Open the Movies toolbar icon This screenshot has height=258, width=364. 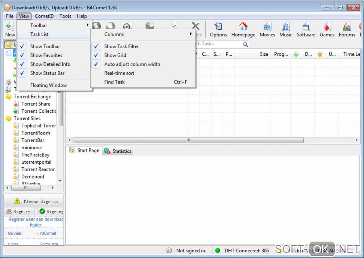click(x=267, y=26)
